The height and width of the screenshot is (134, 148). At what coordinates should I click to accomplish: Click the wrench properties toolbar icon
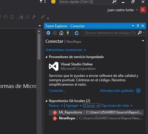point(34,17)
